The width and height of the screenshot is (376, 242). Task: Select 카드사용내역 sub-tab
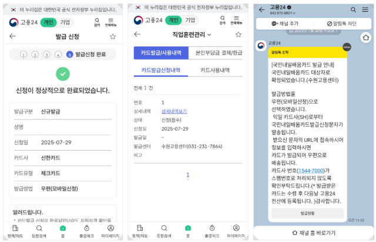215,70
